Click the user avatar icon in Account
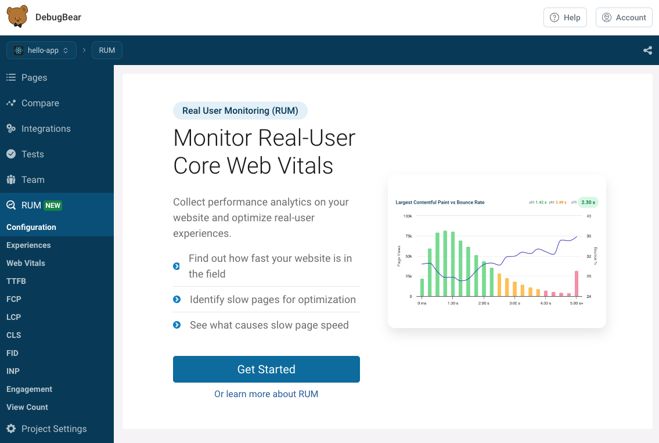659x443 pixels. (607, 17)
